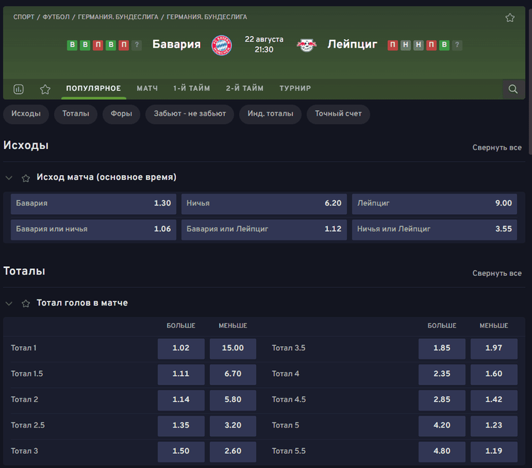Viewport: 532px width, 468px height.
Task: Click the RB Leipzig club logo
Action: (306, 45)
